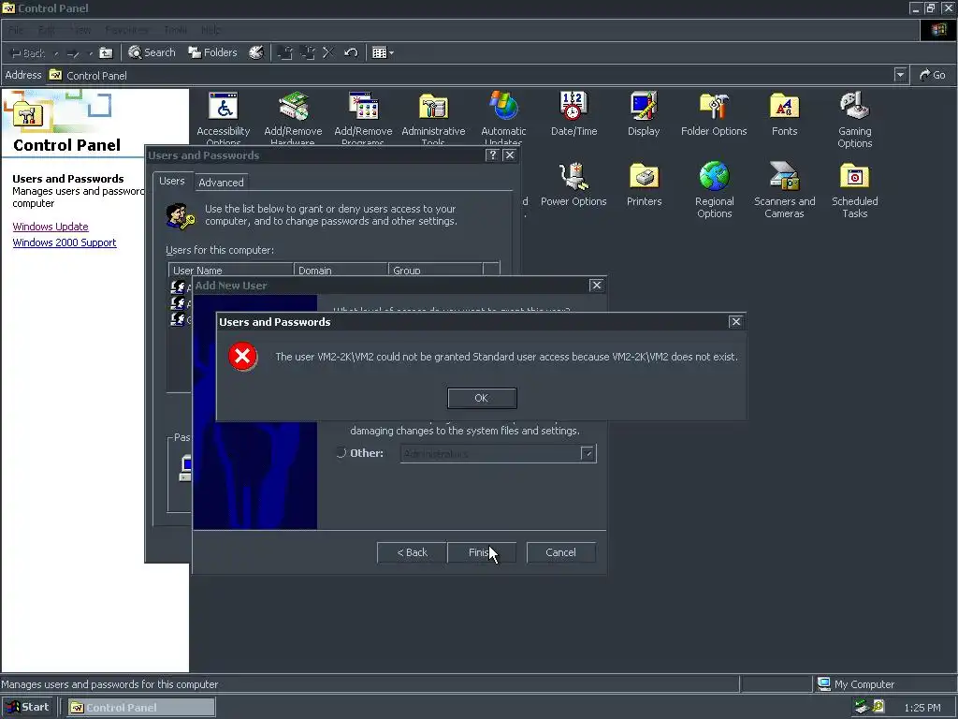Open Scheduled Tasks icon
The width and height of the screenshot is (958, 719).
click(855, 190)
